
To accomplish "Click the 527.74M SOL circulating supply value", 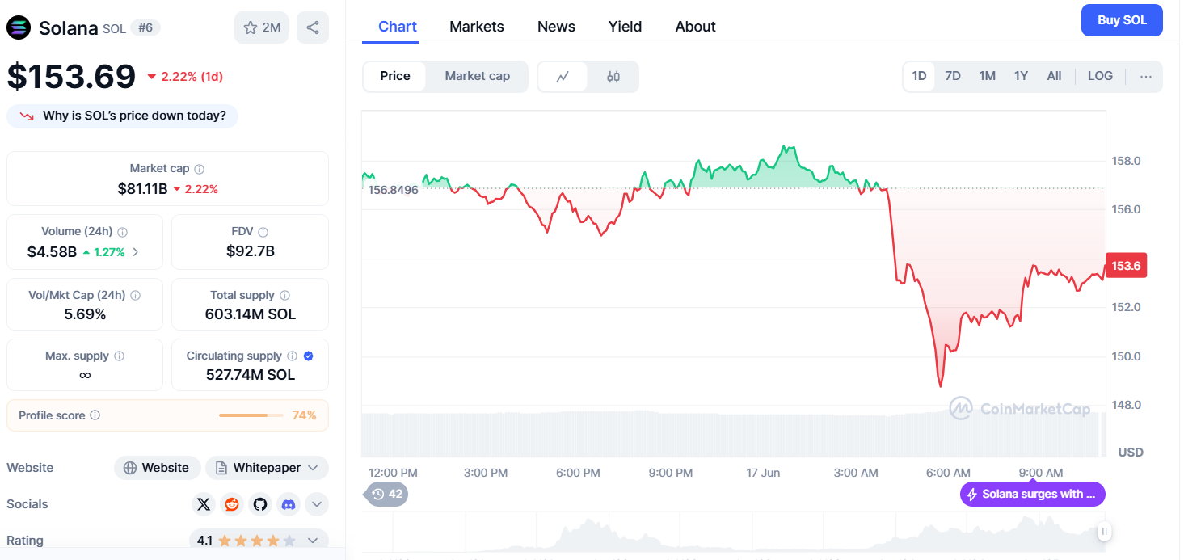I will 251,375.
